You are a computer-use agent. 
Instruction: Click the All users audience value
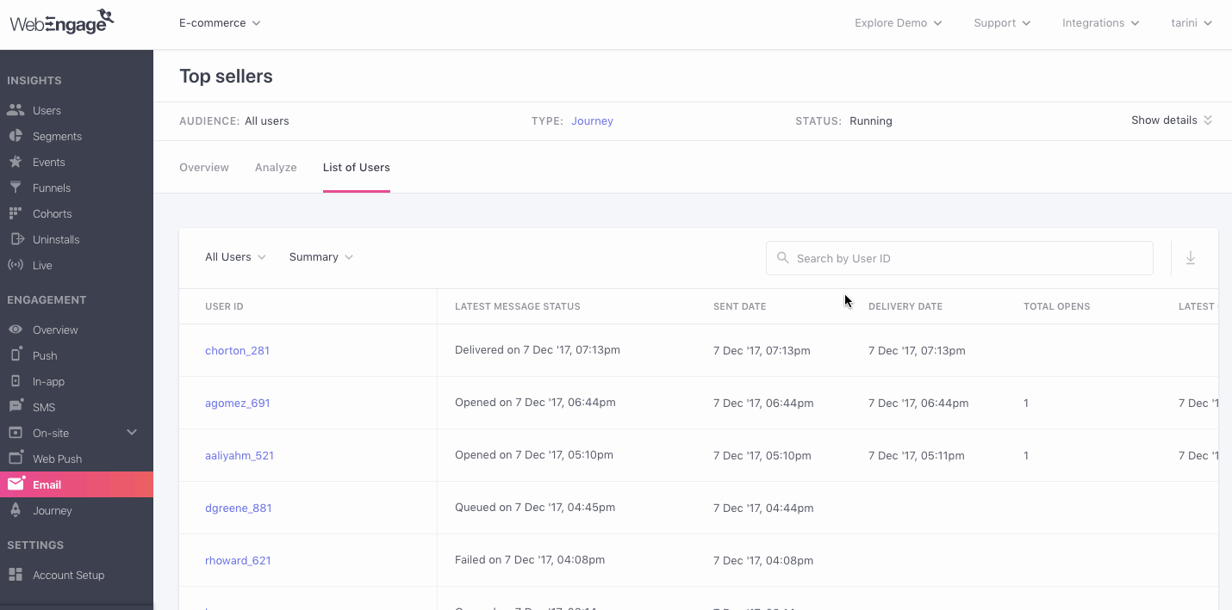coord(267,121)
